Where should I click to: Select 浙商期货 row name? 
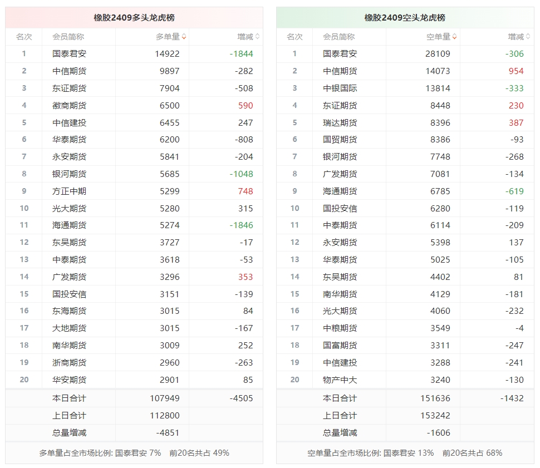69,363
